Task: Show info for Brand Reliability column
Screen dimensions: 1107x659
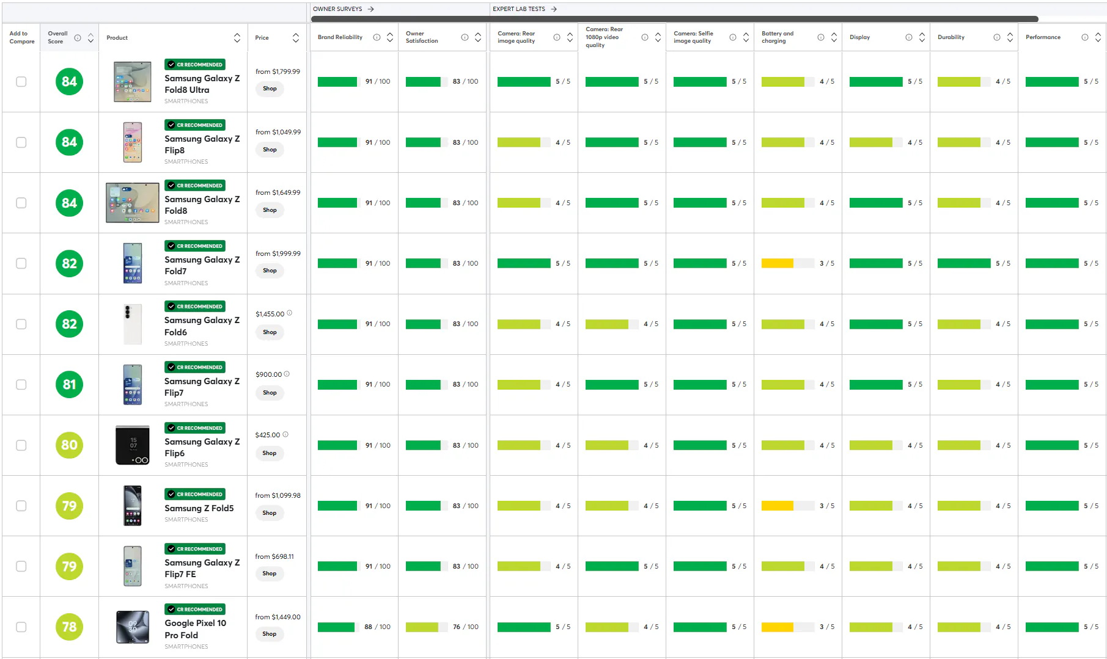Action: tap(377, 37)
